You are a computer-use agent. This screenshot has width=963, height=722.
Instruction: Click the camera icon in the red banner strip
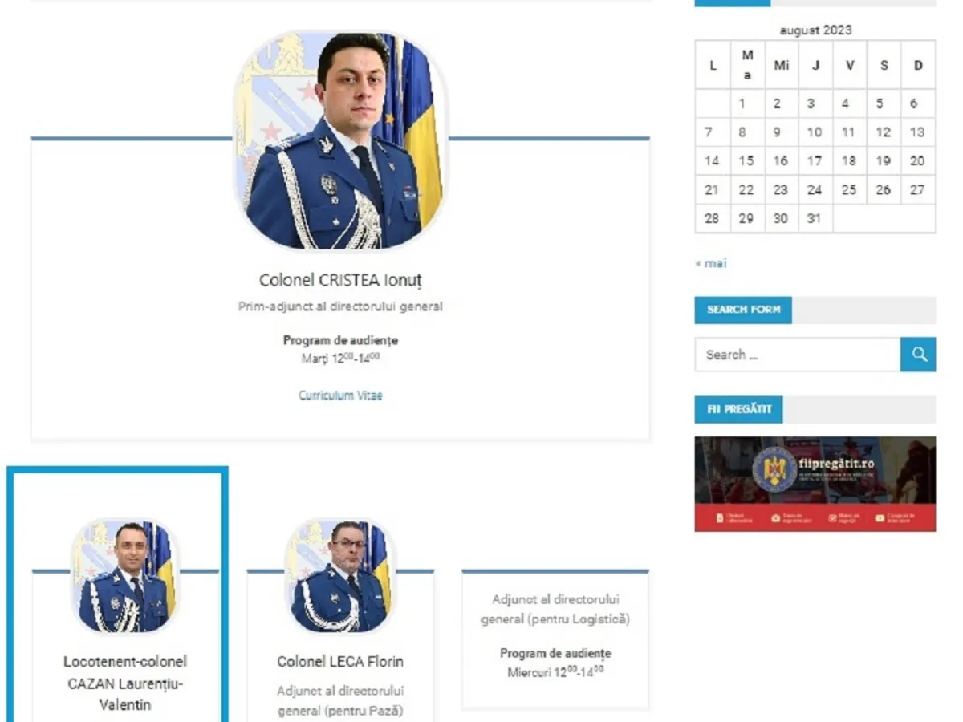pyautogui.click(x=775, y=518)
